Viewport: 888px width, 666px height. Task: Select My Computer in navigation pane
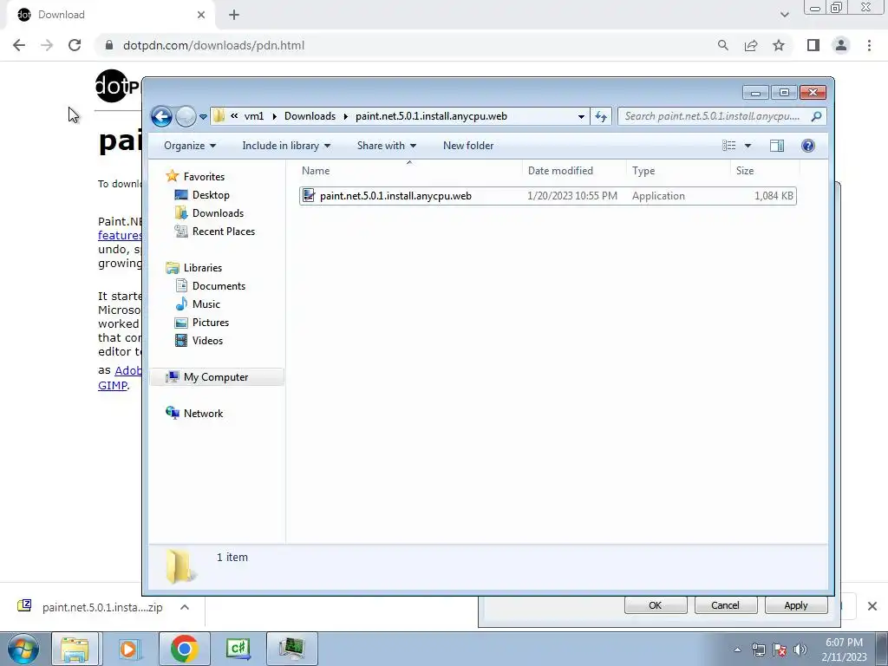(216, 377)
